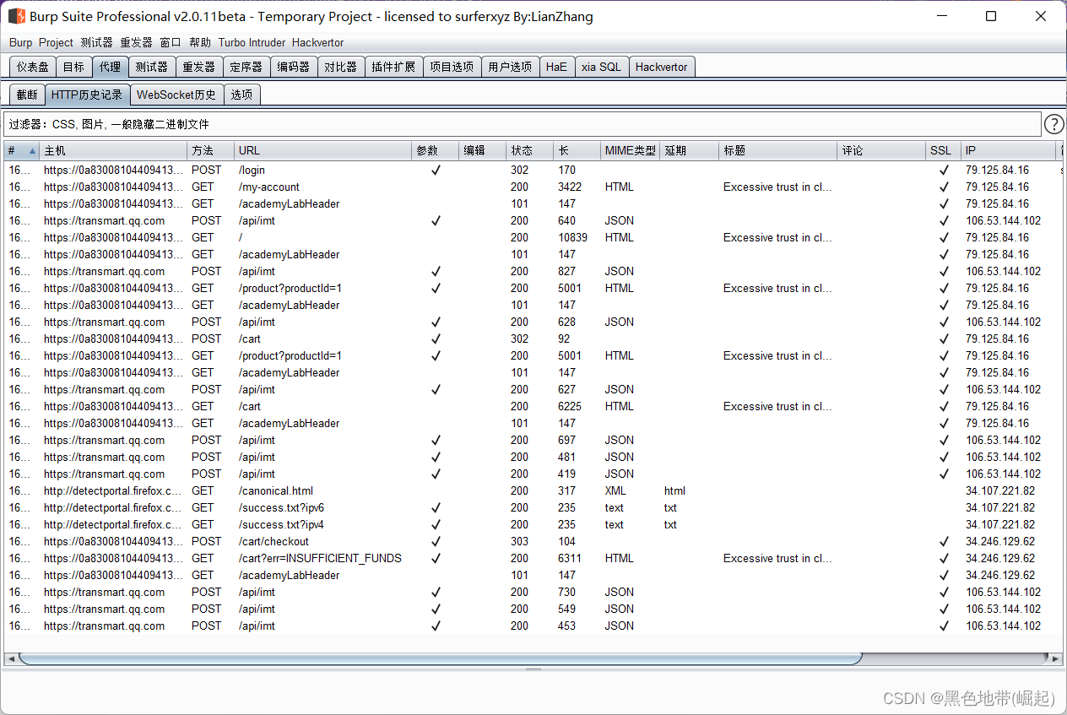Screen dimensions: 1067x715
Task: Open the Burp menu
Action: (21, 42)
